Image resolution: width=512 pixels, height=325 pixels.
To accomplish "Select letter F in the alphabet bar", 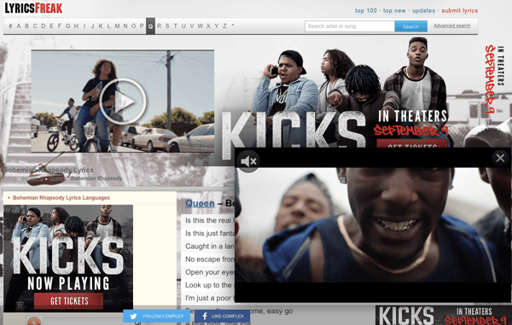I will [x=60, y=26].
